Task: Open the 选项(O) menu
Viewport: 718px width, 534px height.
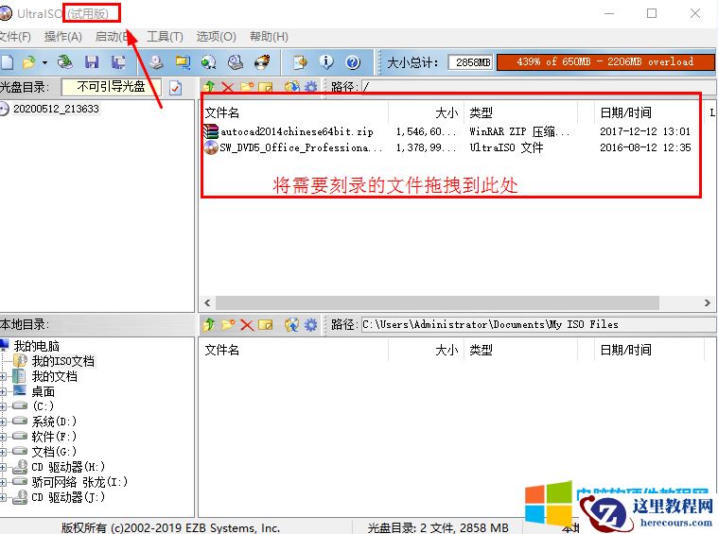Action: pos(216,37)
